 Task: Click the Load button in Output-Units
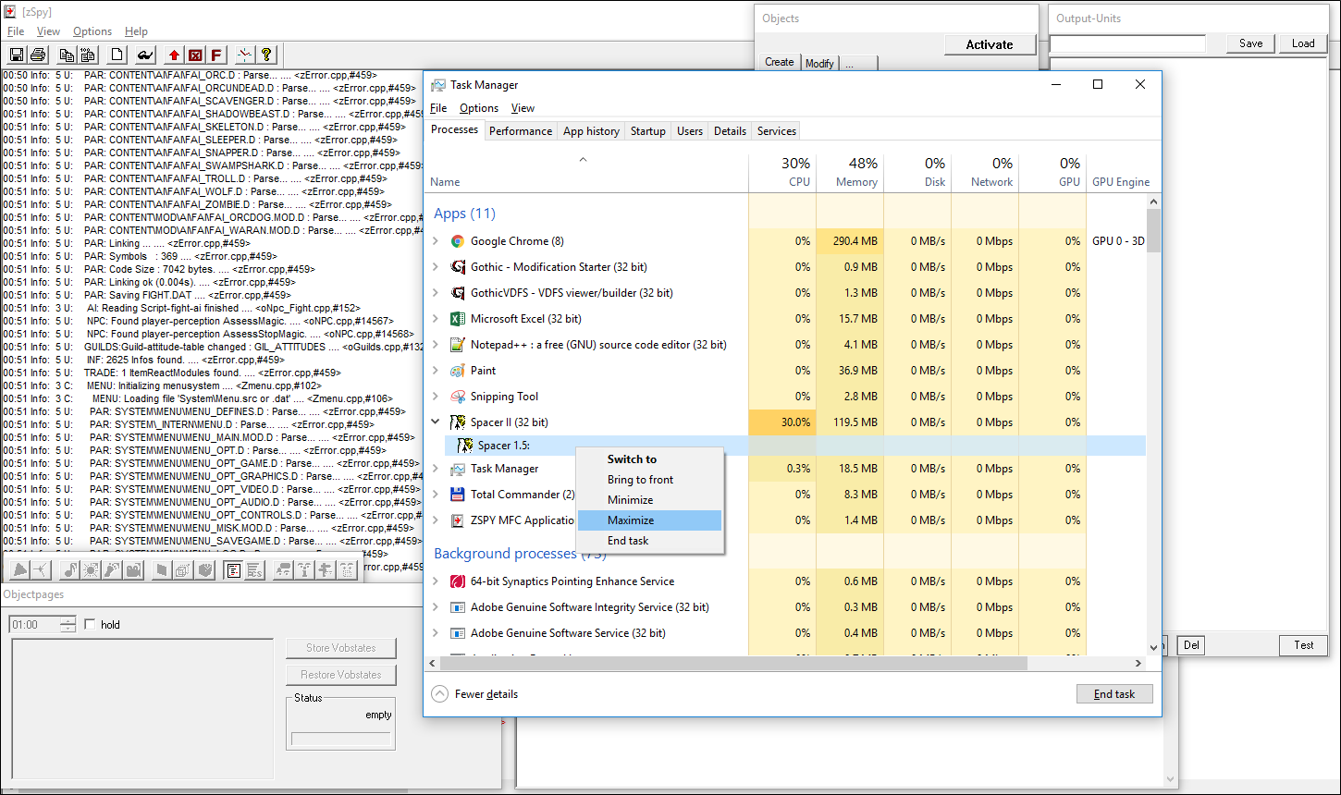1303,43
